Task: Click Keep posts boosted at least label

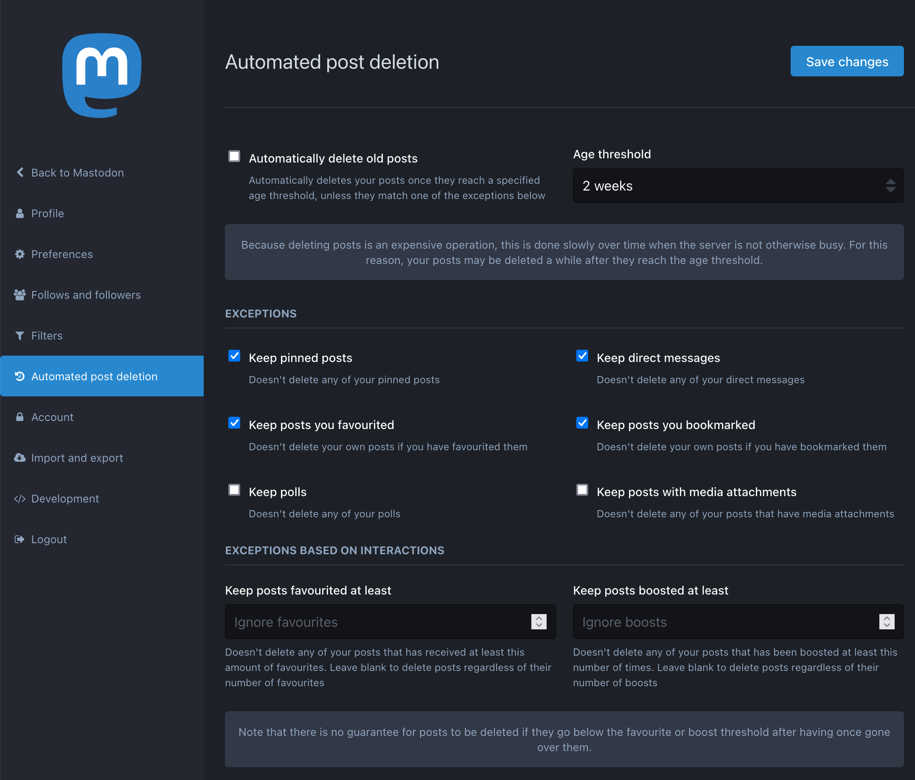Action: (651, 591)
